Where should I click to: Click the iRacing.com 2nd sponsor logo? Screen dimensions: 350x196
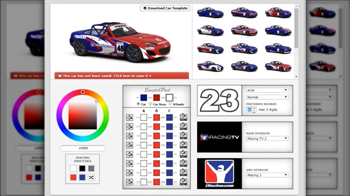tap(219, 174)
